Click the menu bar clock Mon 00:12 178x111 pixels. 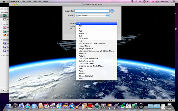pyautogui.click(x=165, y=1)
